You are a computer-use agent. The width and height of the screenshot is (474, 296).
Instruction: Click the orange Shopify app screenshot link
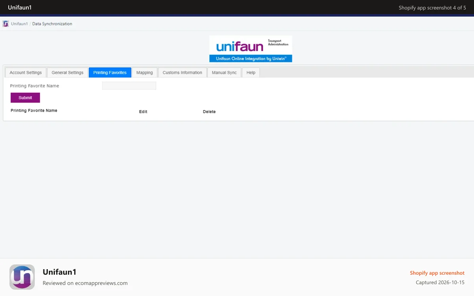coord(437,273)
